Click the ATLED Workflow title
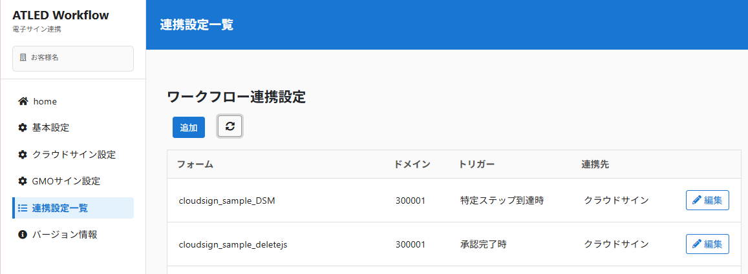This screenshot has height=274, width=748. [x=61, y=15]
